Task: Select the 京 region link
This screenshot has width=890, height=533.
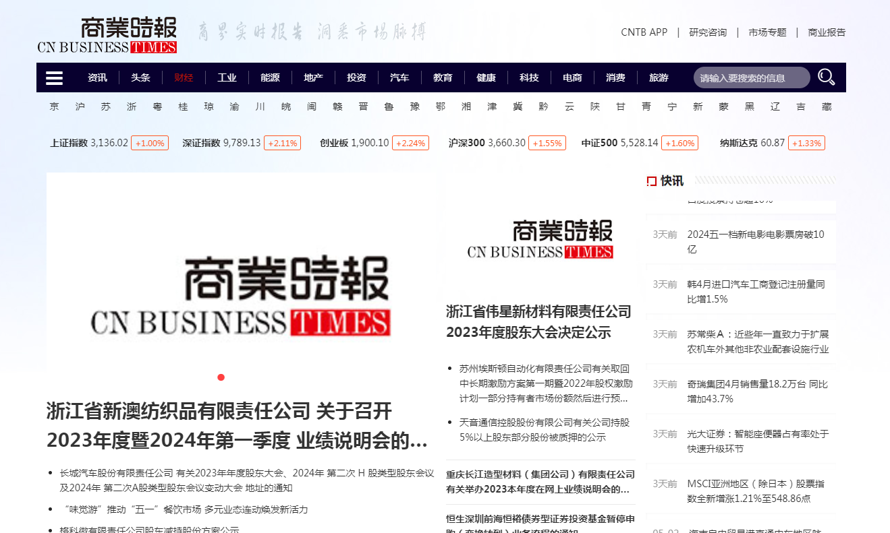Action: point(54,106)
